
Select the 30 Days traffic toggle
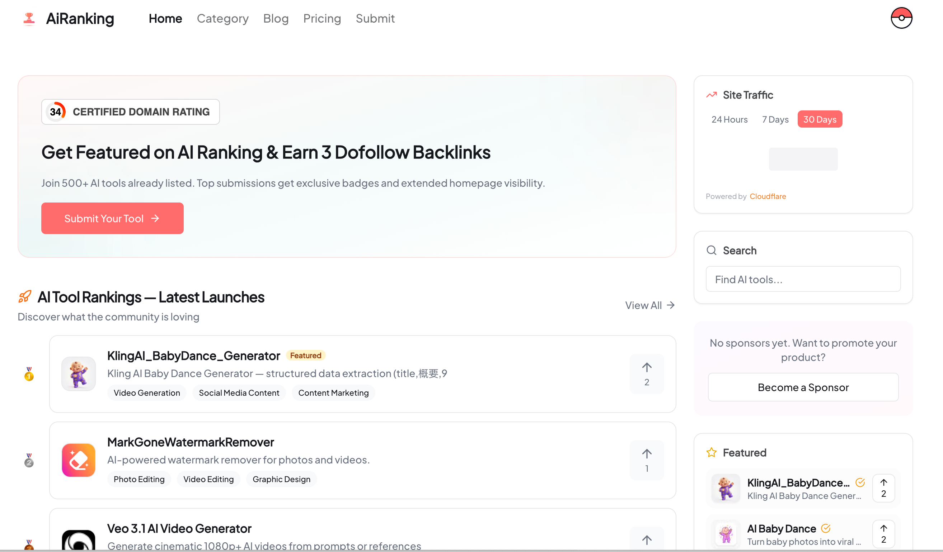(x=820, y=119)
